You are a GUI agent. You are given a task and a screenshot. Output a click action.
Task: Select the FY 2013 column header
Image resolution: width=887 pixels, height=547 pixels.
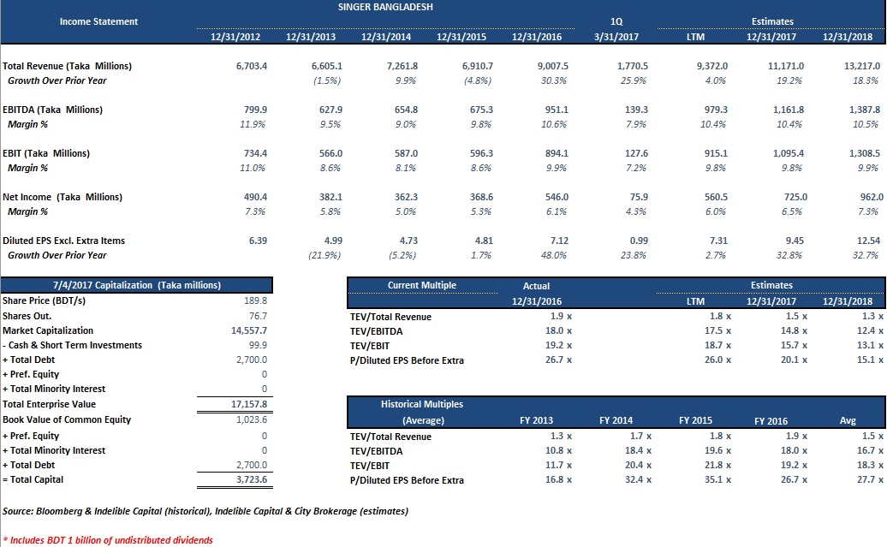[536, 421]
